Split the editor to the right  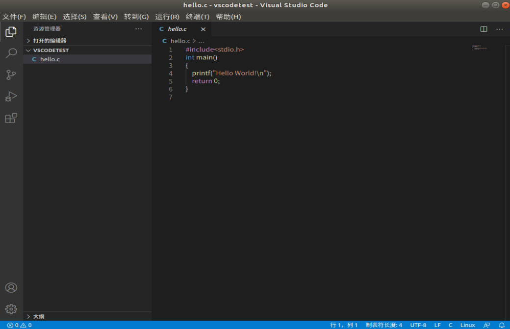(x=484, y=29)
